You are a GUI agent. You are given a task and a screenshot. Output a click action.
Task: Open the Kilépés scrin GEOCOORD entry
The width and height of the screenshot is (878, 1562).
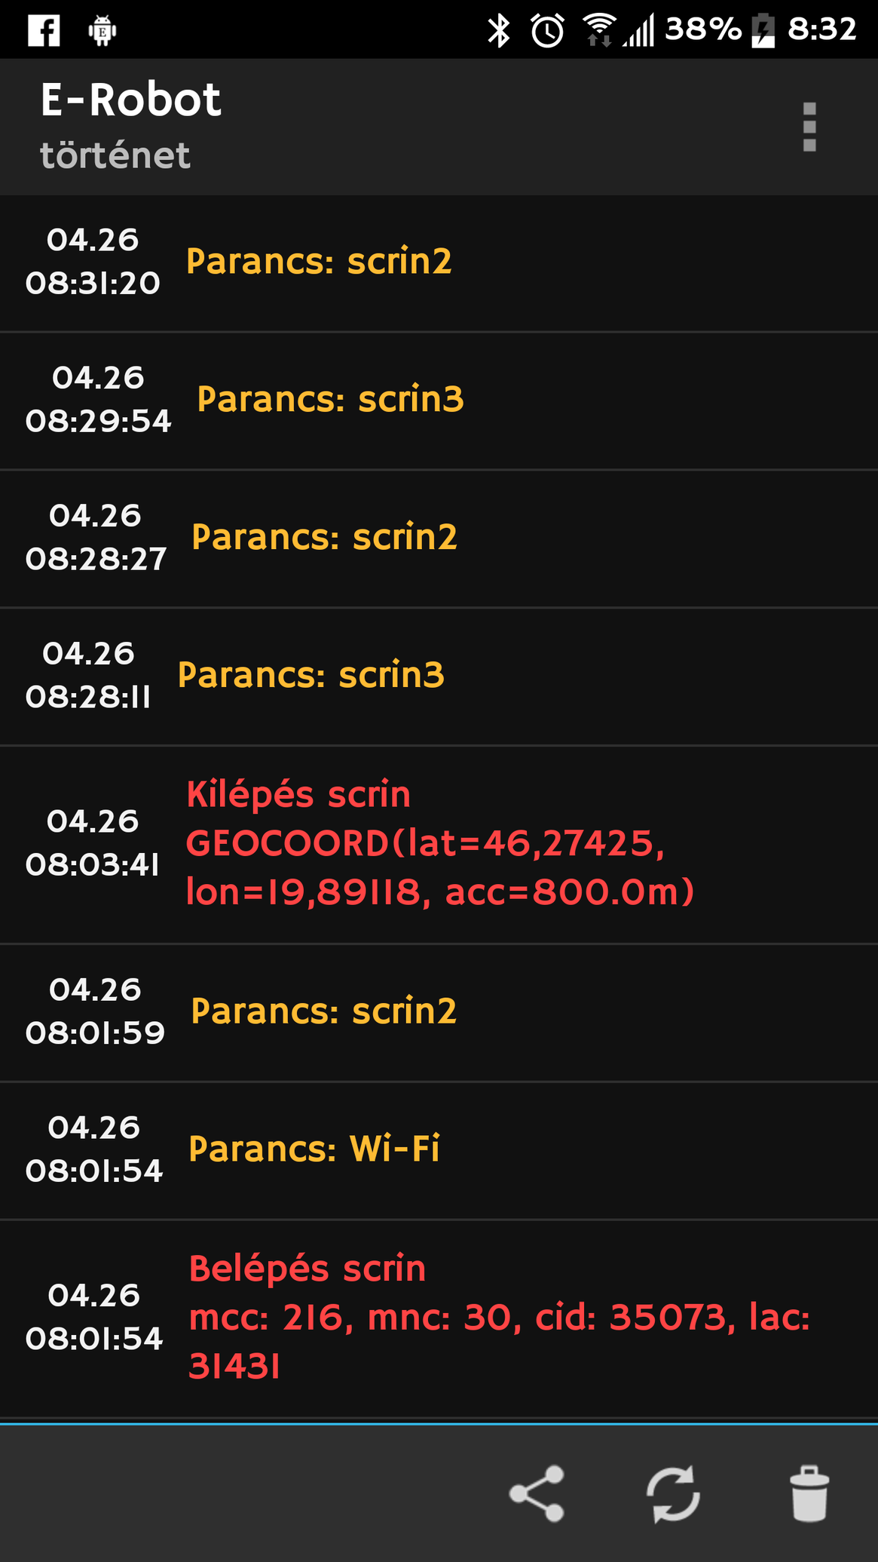[x=439, y=844]
